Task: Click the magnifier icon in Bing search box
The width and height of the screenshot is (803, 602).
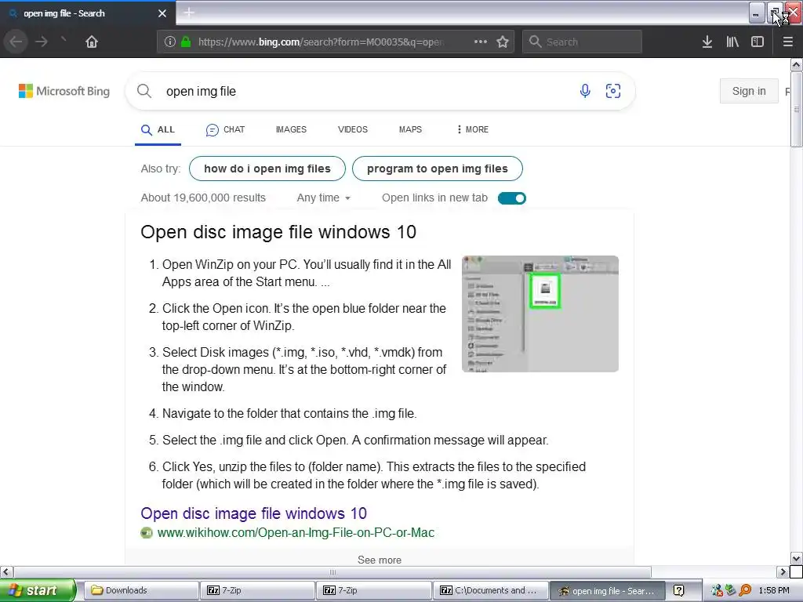Action: click(x=144, y=91)
